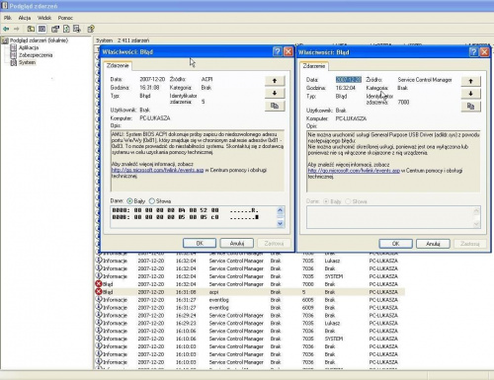Click time 16:29:24 in the event list
Screen dimensions: 494x380
pyautogui.click(x=186, y=315)
